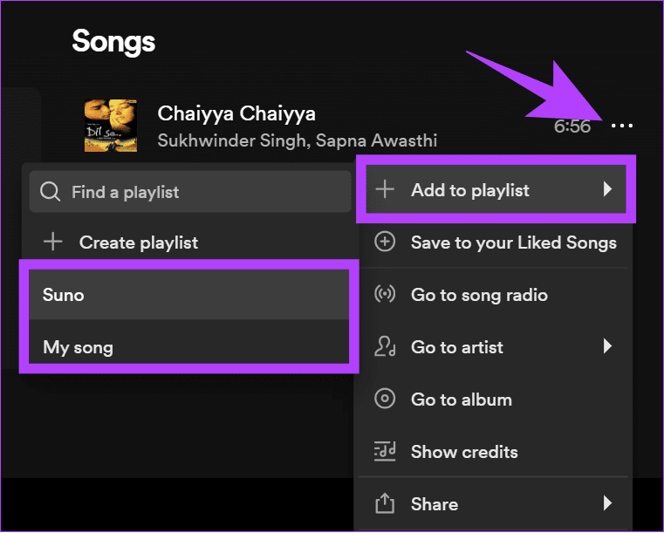The height and width of the screenshot is (533, 664).
Task: Add song to the Suno playlist
Action: point(189,295)
